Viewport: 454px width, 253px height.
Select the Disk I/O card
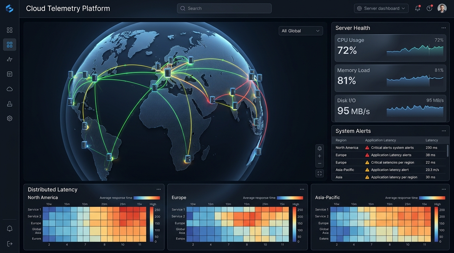(x=390, y=109)
